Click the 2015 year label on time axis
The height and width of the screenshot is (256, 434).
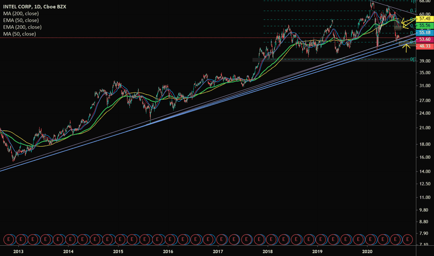tap(118, 251)
